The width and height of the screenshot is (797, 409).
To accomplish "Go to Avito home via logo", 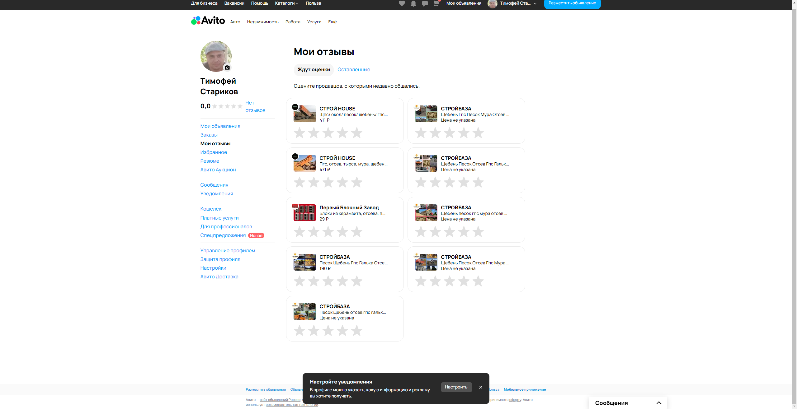I will [208, 21].
